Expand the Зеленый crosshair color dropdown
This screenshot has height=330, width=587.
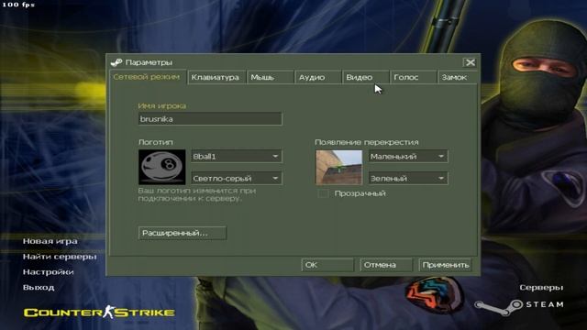click(x=408, y=178)
